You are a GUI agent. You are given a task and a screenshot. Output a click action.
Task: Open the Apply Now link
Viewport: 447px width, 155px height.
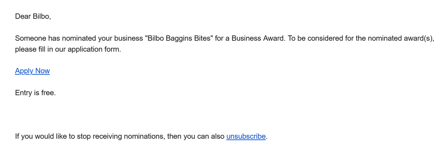(32, 71)
